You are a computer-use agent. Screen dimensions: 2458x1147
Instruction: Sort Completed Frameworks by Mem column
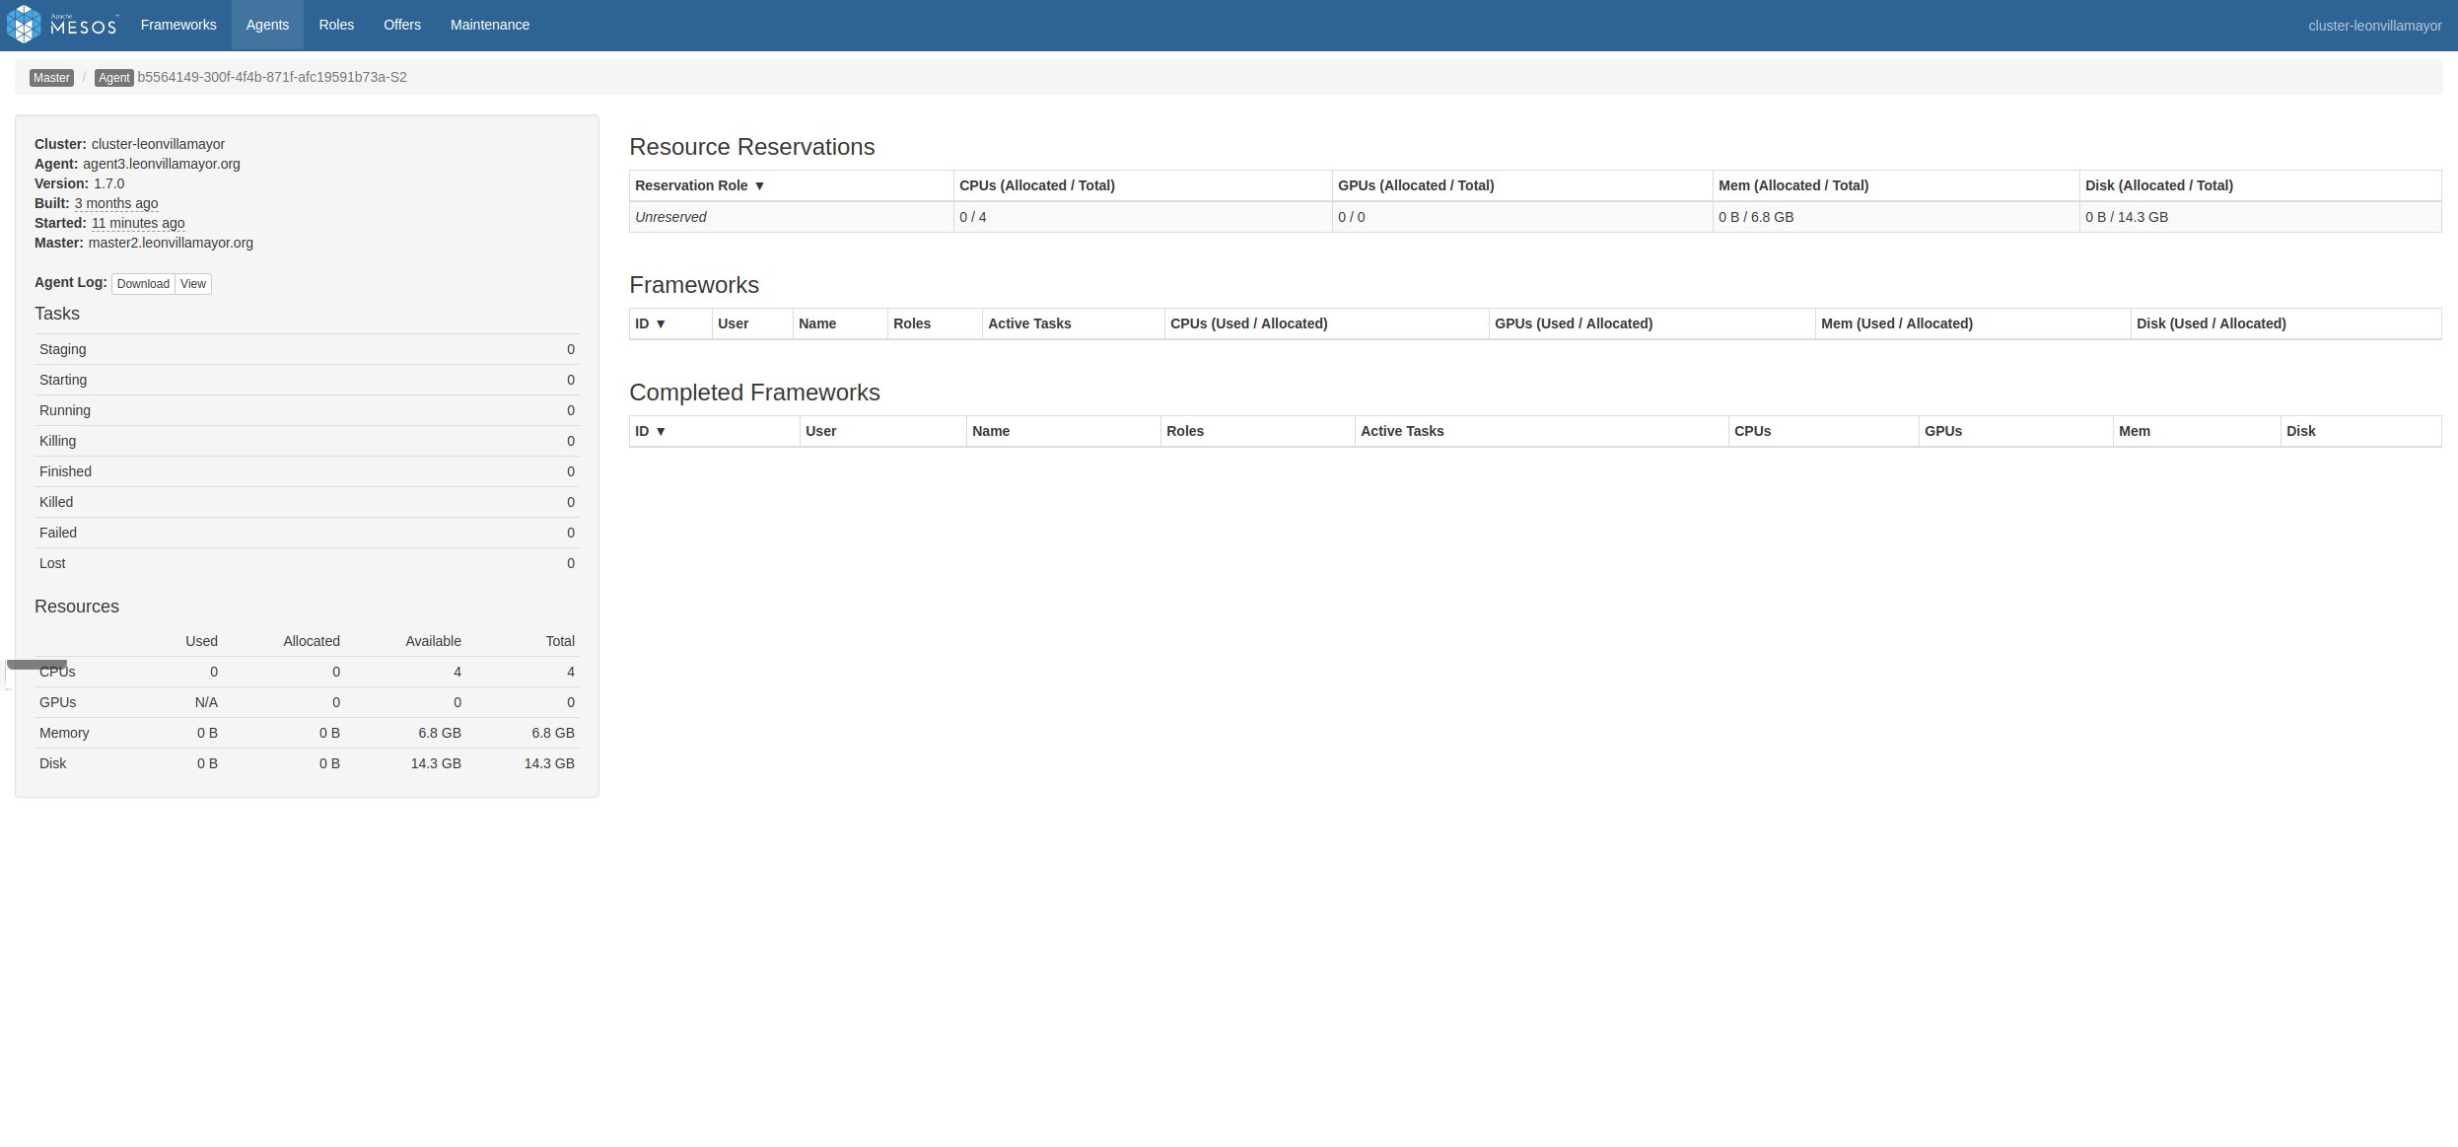pos(2197,431)
